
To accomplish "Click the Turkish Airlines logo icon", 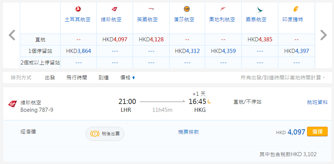I will (x=78, y=9).
